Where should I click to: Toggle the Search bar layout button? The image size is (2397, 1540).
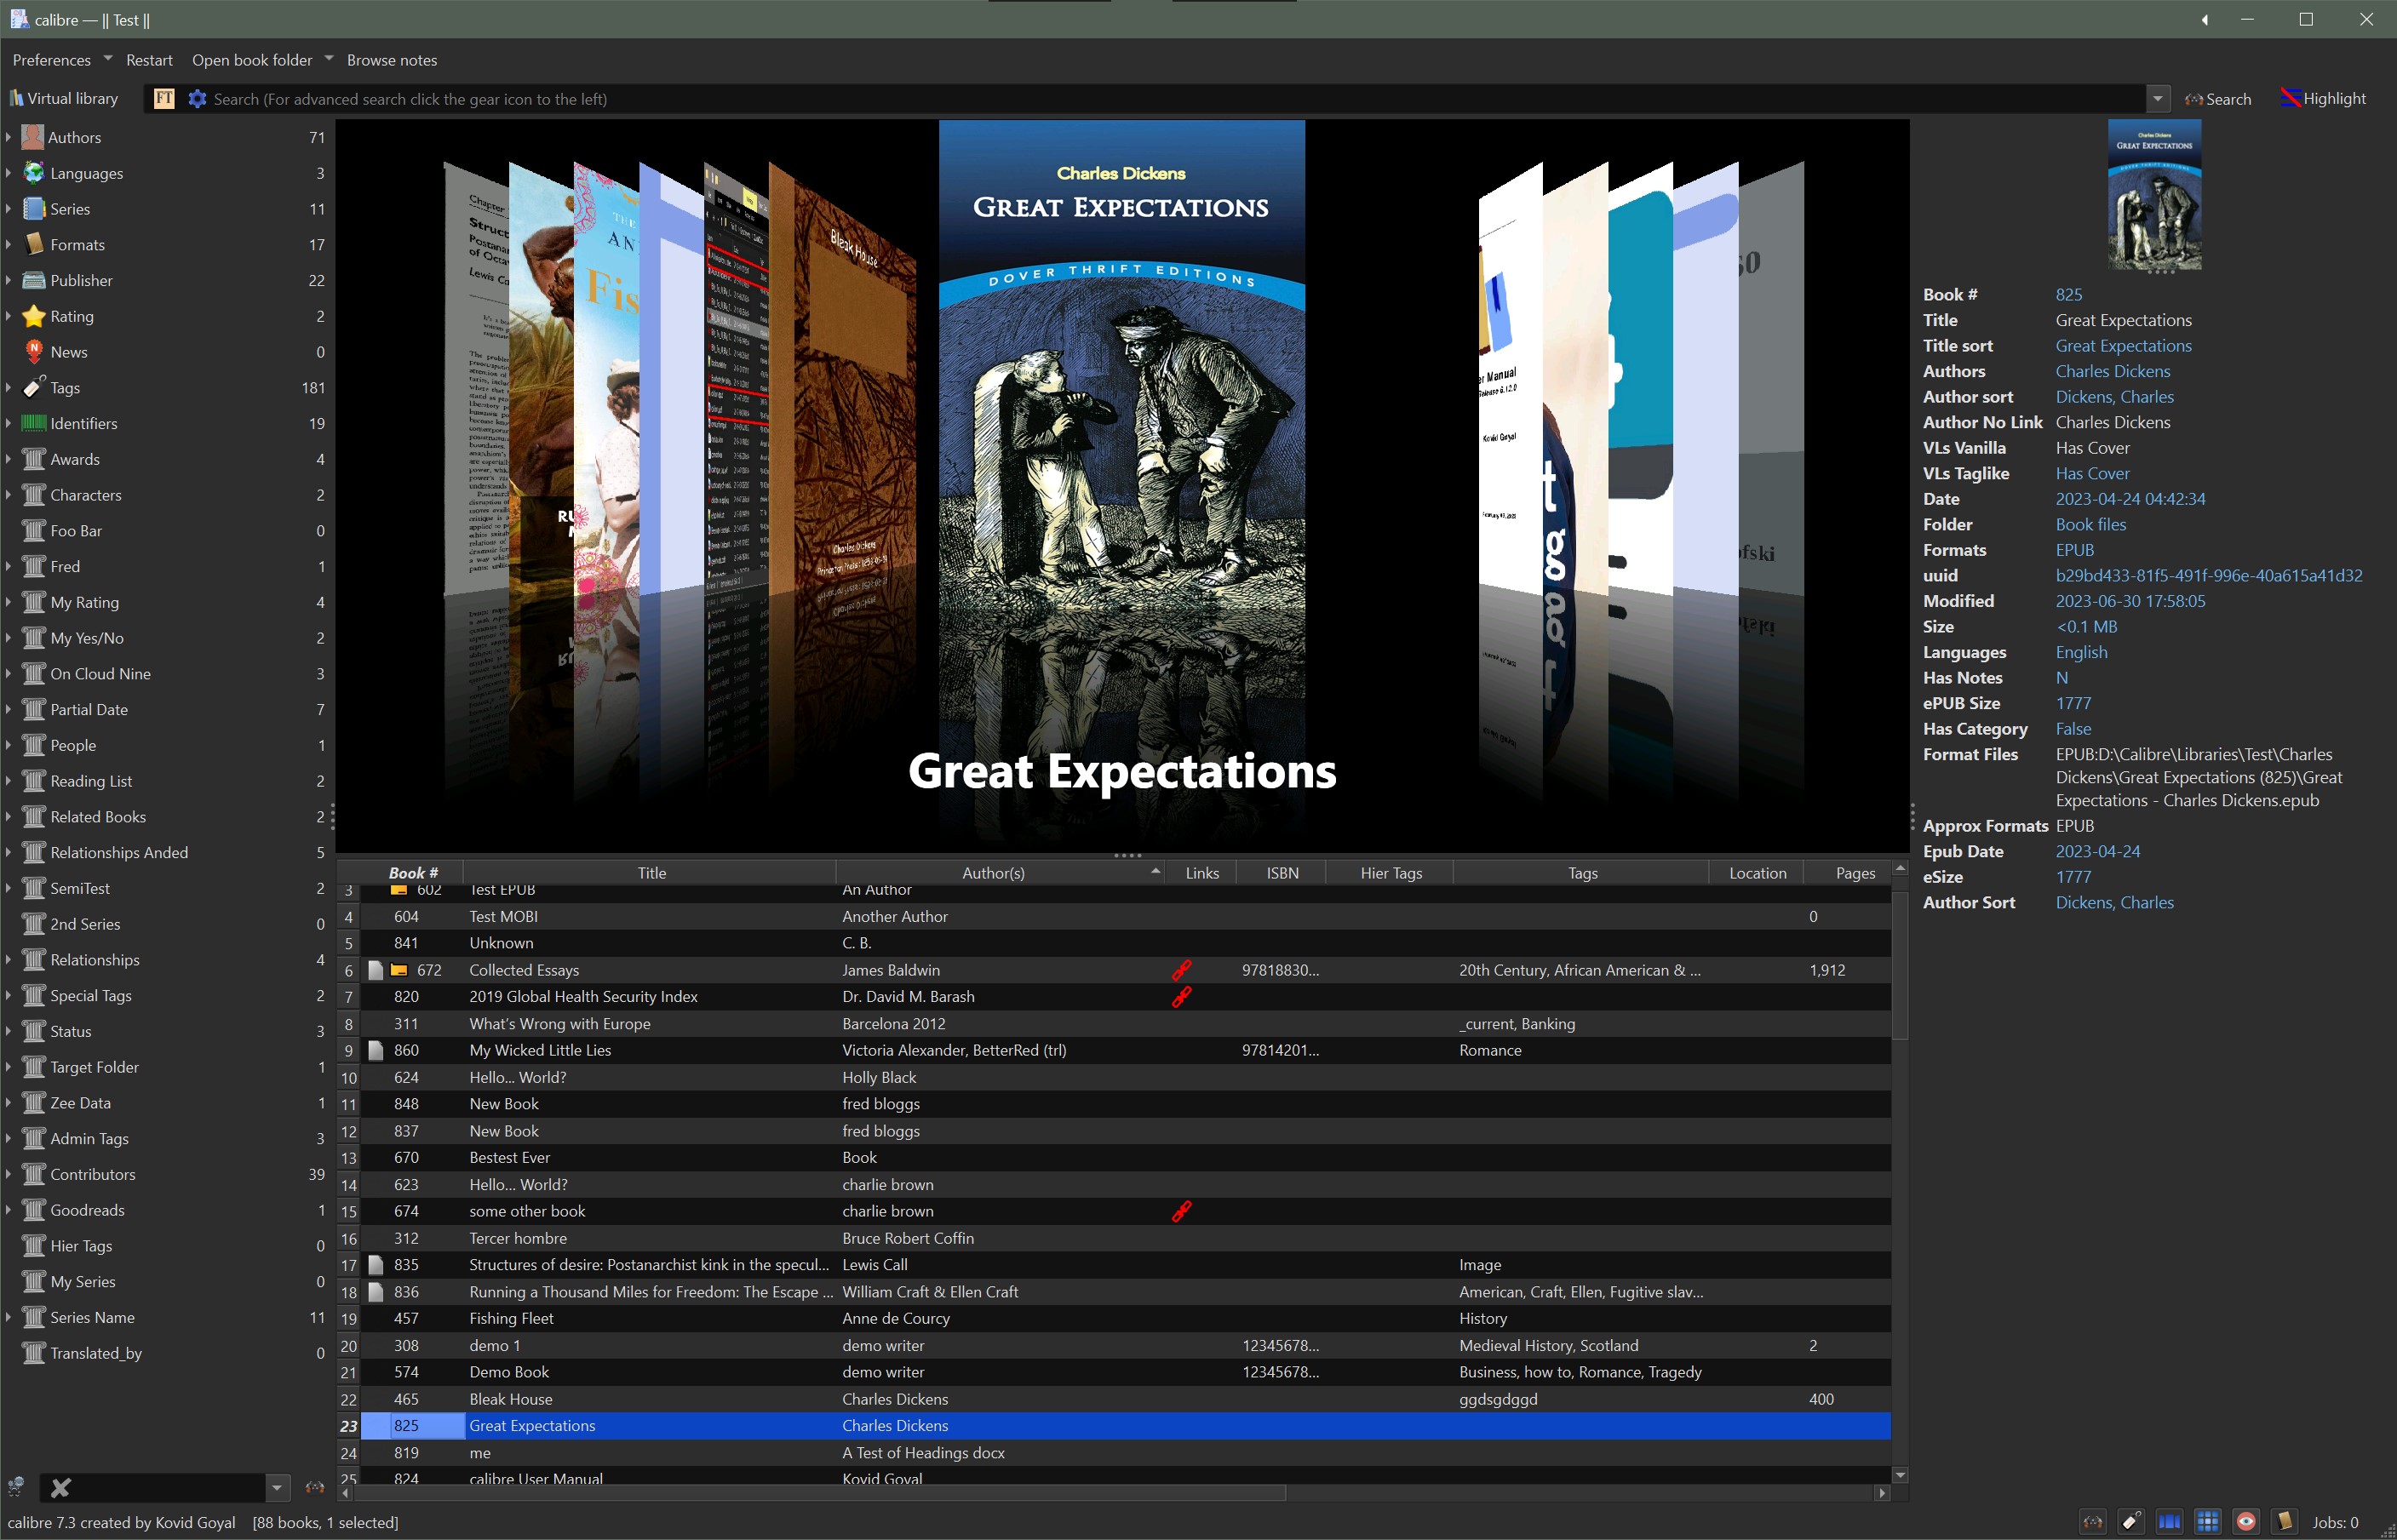click(2092, 1522)
